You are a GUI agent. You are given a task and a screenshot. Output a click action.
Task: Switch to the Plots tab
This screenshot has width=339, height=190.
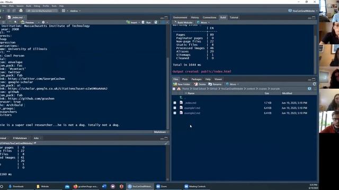tap(185, 79)
